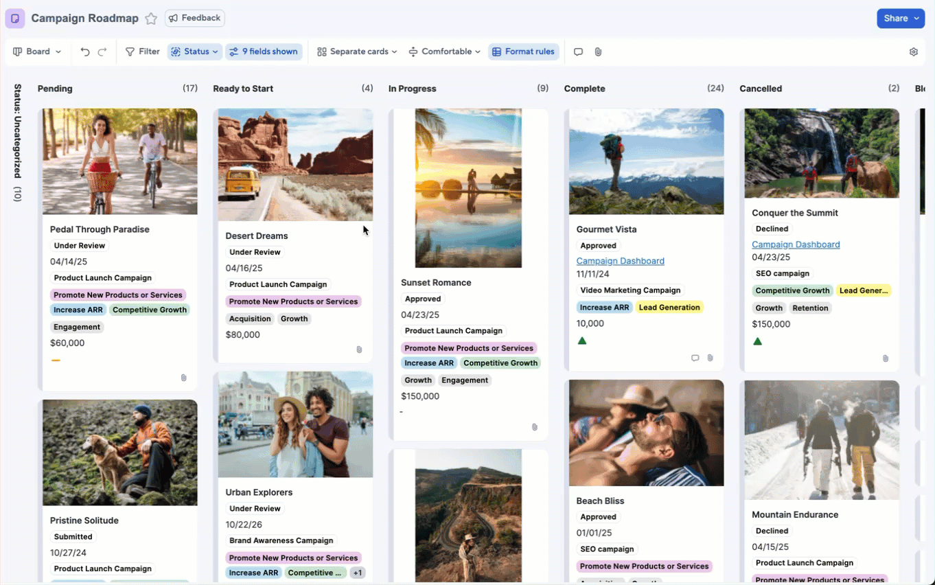The width and height of the screenshot is (935, 585).
Task: Open the Pedal Through Paradise cyclists image
Action: tap(120, 161)
